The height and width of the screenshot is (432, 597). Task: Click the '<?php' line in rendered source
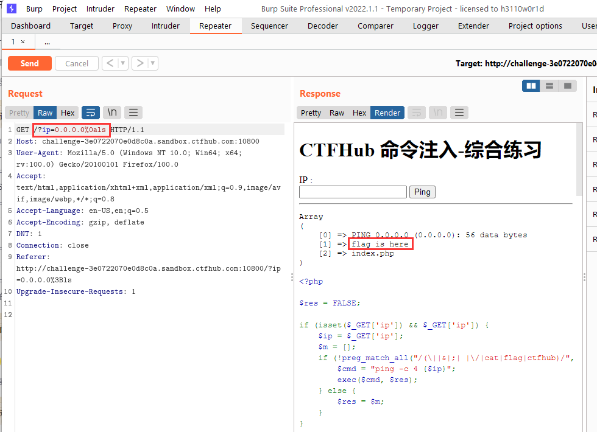(x=311, y=281)
